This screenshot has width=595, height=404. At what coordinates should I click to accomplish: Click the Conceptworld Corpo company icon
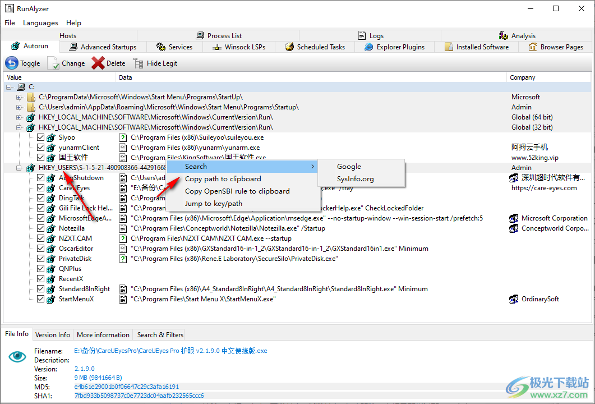[514, 228]
